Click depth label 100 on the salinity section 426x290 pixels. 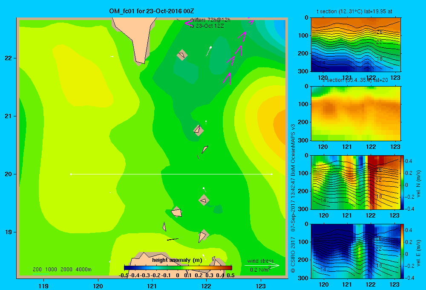(303, 104)
